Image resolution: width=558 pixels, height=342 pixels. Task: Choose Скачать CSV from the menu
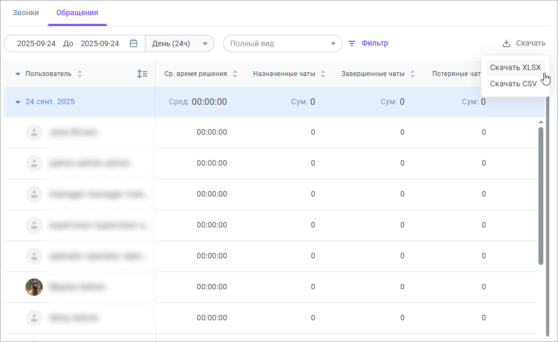tap(513, 84)
